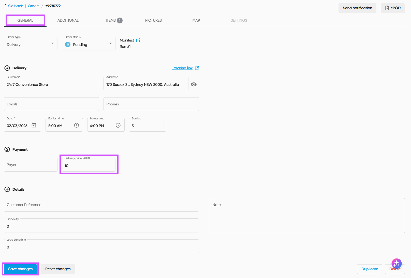This screenshot has height=278, width=411.
Task: Click the clock icon for Earliest time
Action: (76, 125)
